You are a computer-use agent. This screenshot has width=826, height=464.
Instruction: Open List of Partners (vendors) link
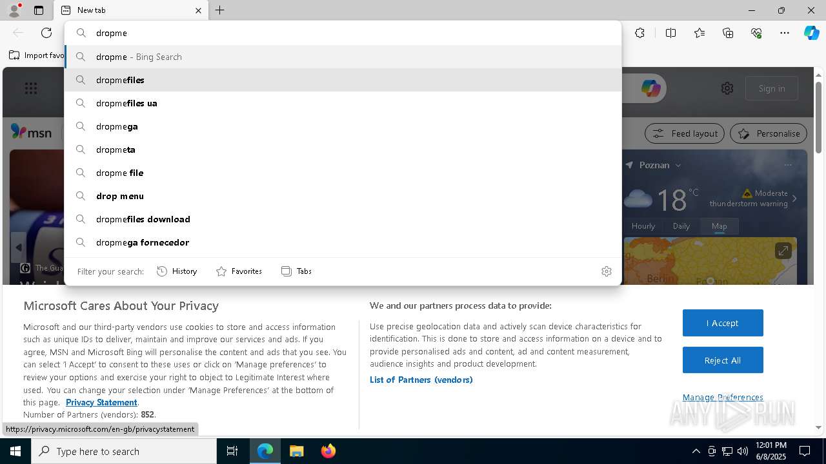[x=421, y=380]
